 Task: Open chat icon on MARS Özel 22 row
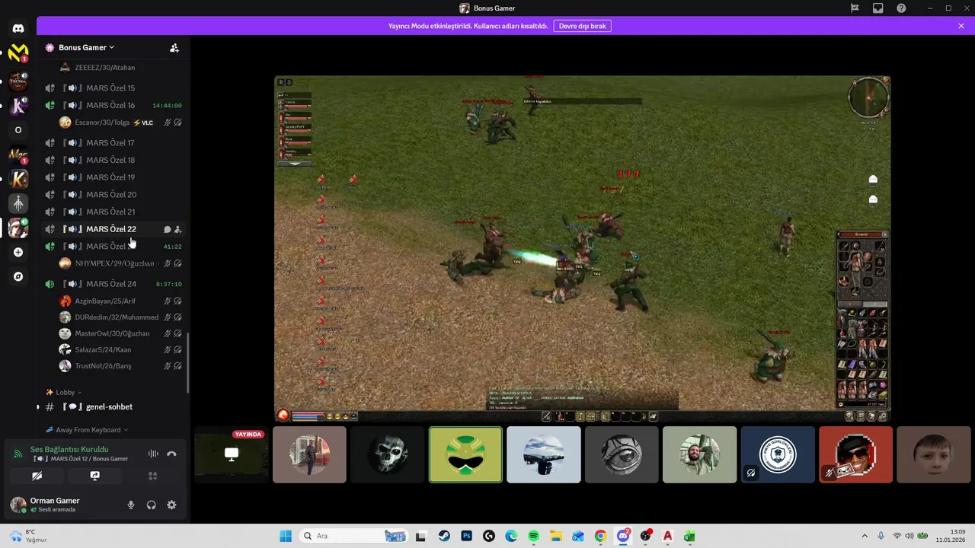pyautogui.click(x=167, y=229)
